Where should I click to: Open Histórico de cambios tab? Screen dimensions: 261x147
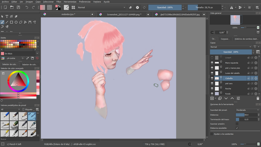[x=246, y=39]
